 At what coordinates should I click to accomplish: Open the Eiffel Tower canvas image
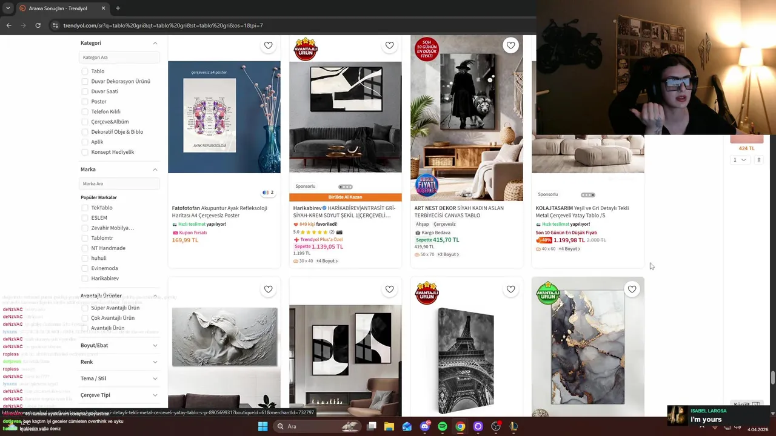click(467, 360)
